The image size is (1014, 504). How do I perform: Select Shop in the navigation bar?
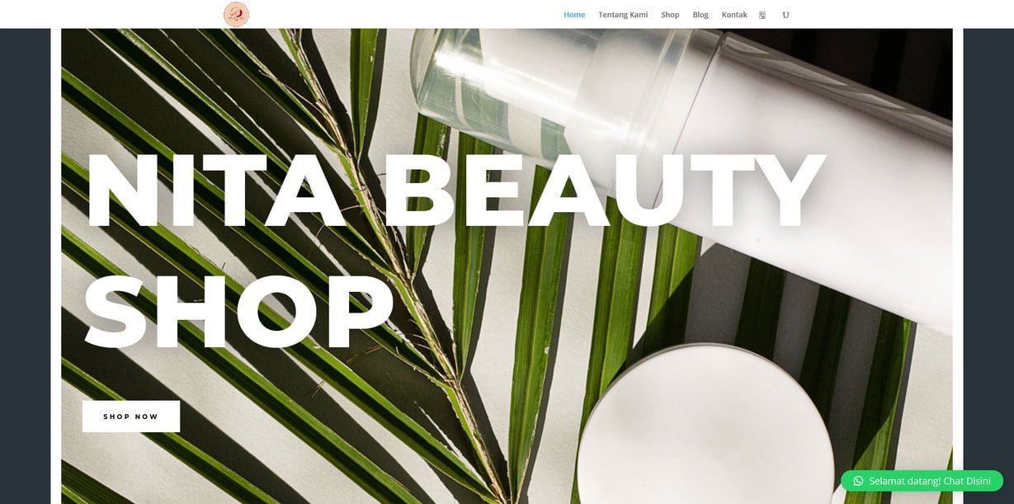pos(670,15)
